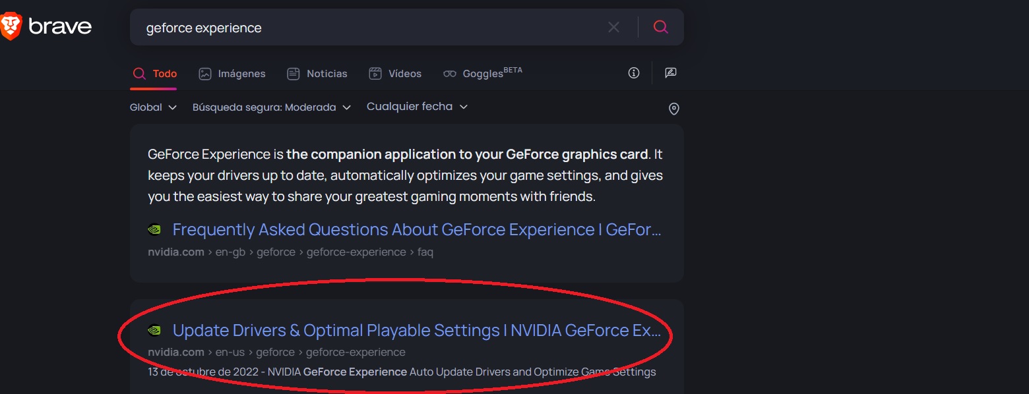Click the location pin icon
Image resolution: width=1029 pixels, height=394 pixels.
coord(673,109)
